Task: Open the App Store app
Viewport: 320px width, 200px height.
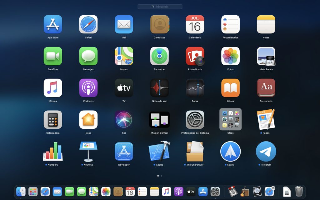Action: point(53,24)
